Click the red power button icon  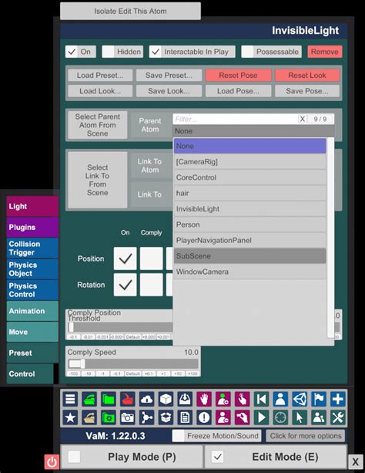coord(52,462)
